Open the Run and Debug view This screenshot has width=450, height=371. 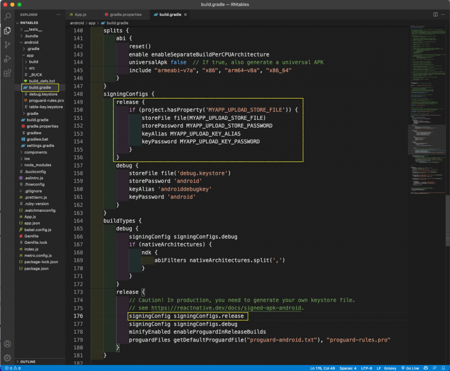7,59
